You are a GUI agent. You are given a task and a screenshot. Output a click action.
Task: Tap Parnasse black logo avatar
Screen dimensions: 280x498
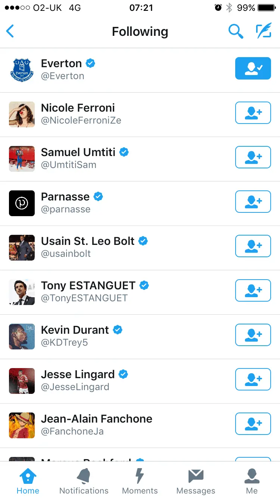tap(22, 203)
